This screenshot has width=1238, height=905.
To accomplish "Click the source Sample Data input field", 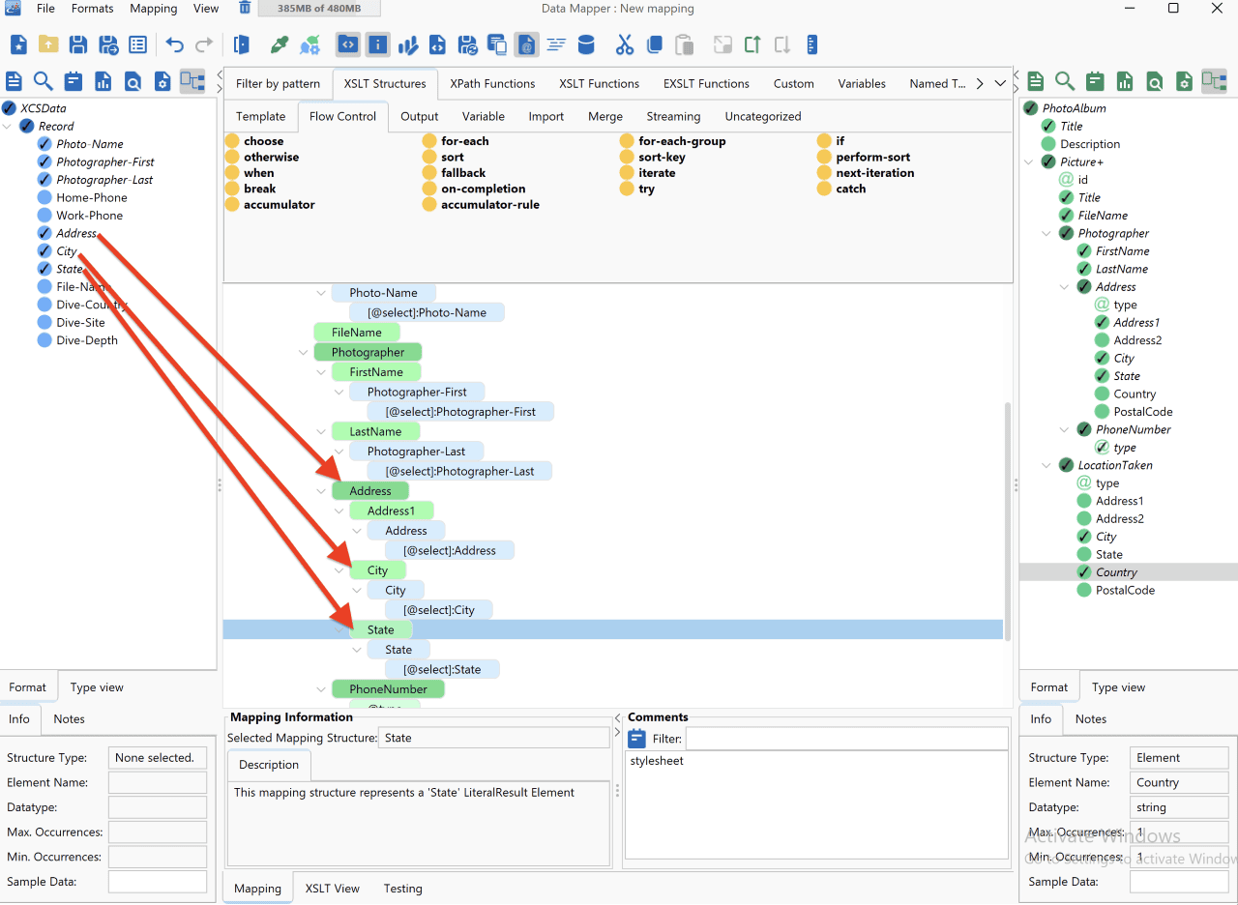I will point(158,882).
